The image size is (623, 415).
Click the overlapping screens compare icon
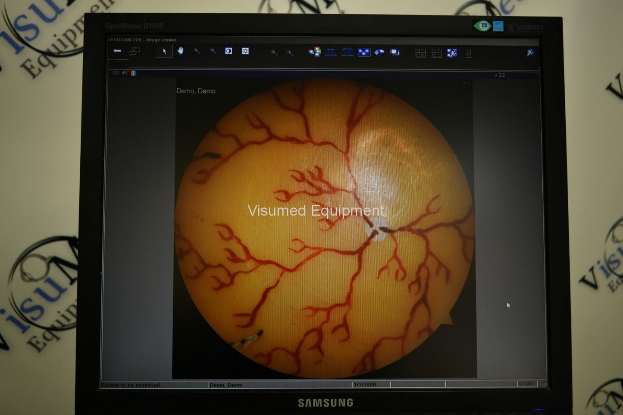coord(395,52)
